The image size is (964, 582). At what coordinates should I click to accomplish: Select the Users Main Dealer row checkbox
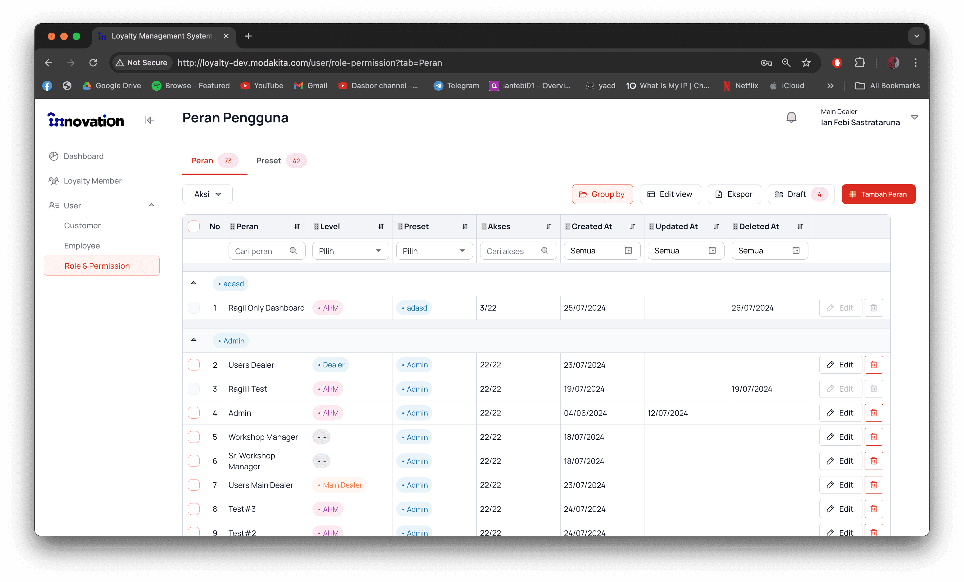click(x=194, y=484)
